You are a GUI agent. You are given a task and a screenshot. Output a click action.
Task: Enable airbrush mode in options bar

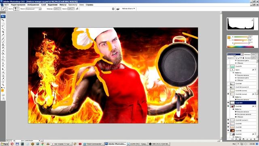click(x=77, y=9)
